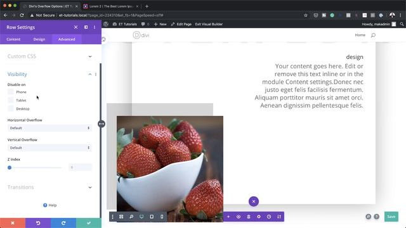Switch to the Content tab
The width and height of the screenshot is (406, 228).
pyautogui.click(x=13, y=39)
